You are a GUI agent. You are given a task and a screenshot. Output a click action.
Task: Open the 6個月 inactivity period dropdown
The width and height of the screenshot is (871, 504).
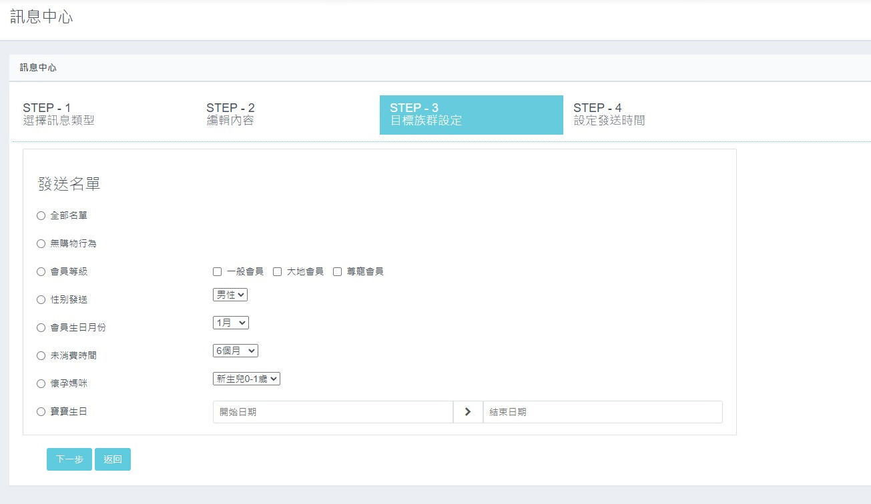pos(235,351)
